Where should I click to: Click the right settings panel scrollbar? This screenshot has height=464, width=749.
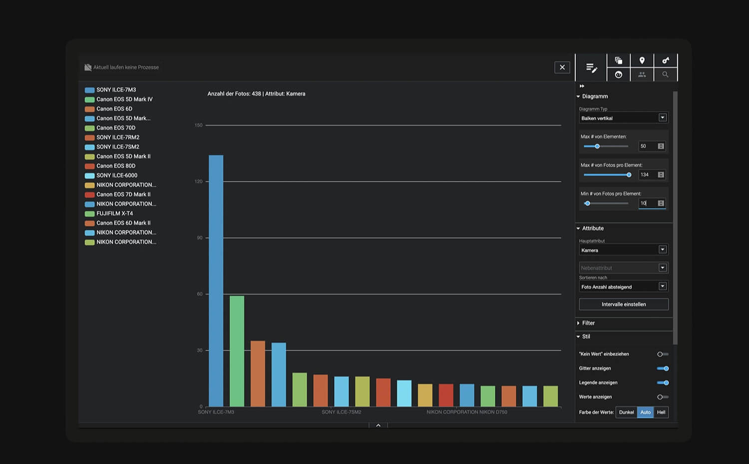[675, 218]
